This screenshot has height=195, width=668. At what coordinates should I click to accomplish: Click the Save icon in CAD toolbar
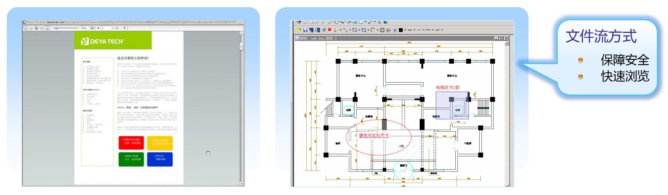(305, 30)
